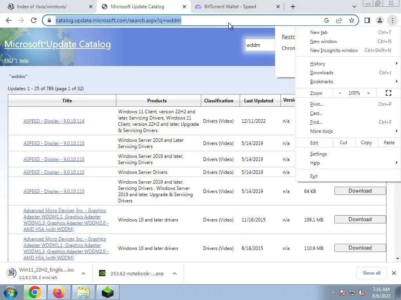The width and height of the screenshot is (401, 300).
Task: Open Settings from Chrome menu
Action: pyautogui.click(x=348, y=154)
